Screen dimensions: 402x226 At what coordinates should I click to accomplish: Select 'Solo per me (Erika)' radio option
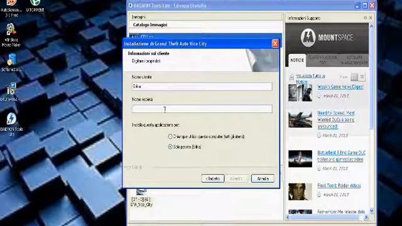click(170, 147)
